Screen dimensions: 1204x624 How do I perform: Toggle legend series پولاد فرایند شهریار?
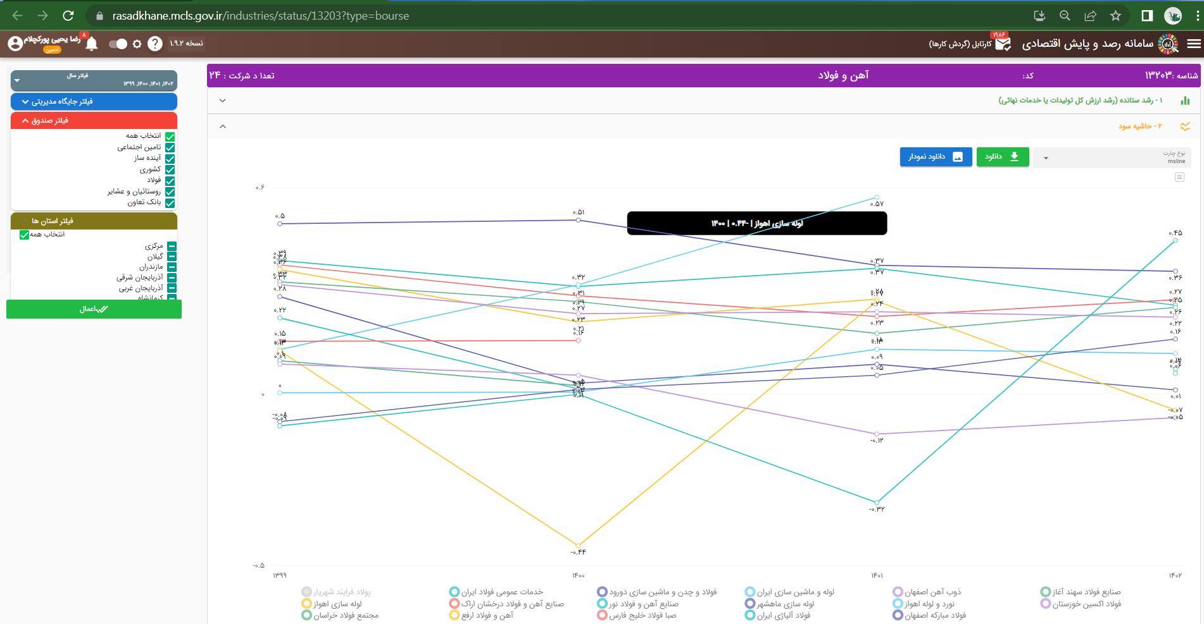(x=337, y=592)
